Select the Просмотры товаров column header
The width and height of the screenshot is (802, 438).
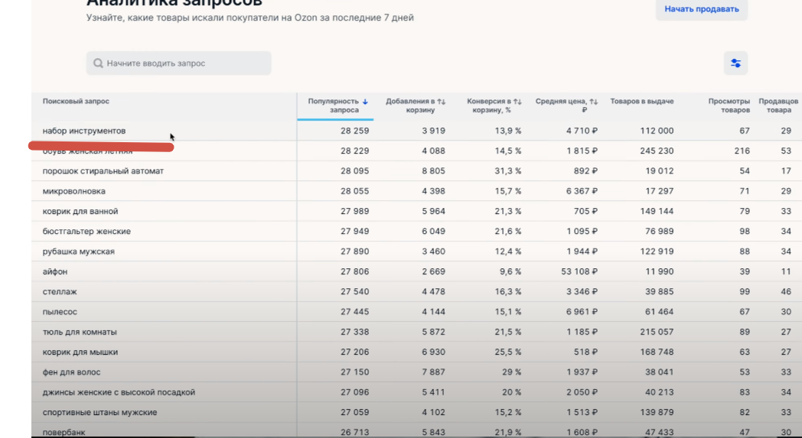(729, 105)
